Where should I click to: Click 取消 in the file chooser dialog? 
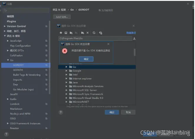(128, 112)
